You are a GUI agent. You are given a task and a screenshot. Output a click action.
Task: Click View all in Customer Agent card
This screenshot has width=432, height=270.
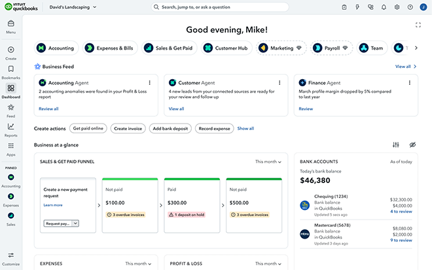coord(176,109)
